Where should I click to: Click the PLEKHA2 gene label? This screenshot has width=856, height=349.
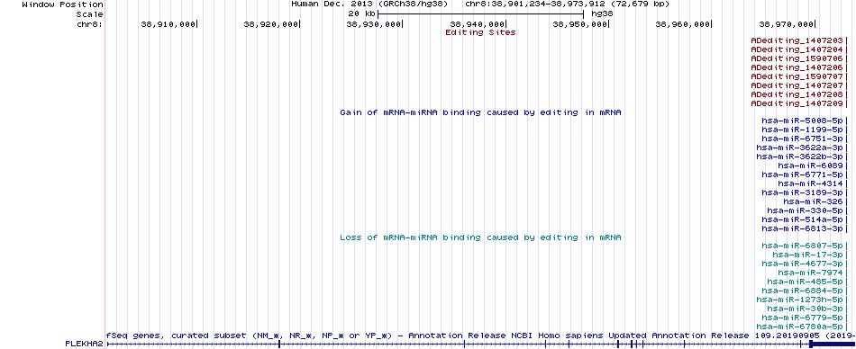pos(84,345)
